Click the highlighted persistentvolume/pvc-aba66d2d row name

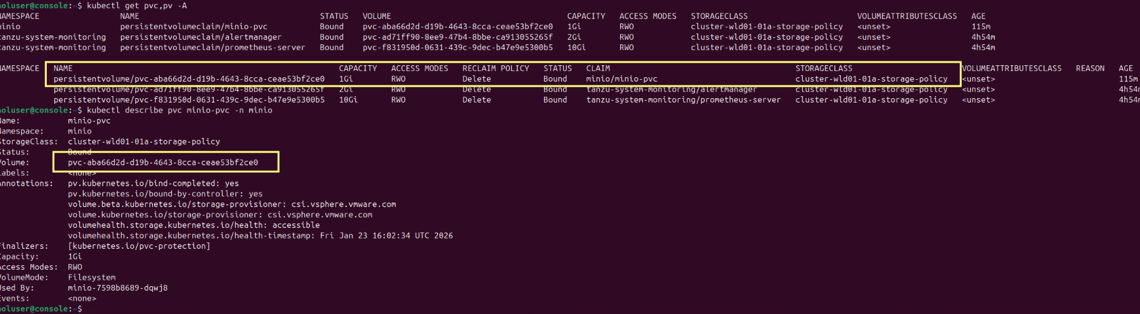point(189,79)
